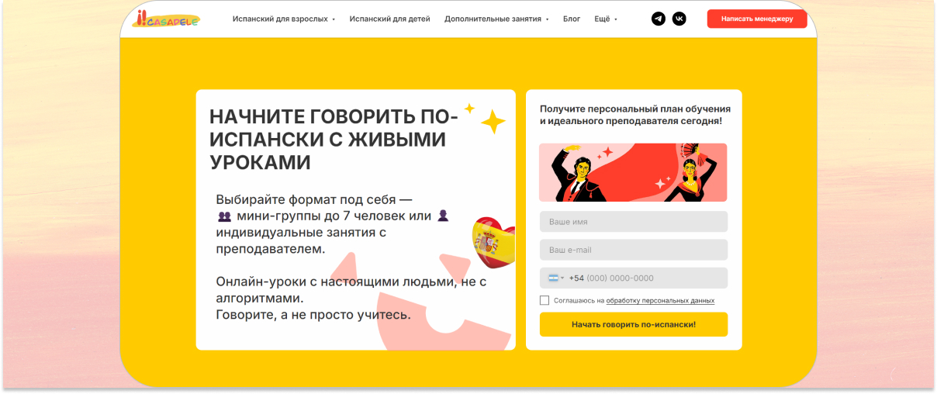Click the mini-group people icon

tap(225, 216)
